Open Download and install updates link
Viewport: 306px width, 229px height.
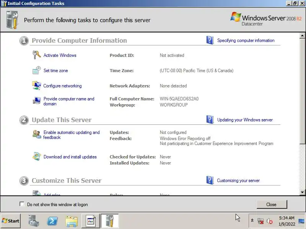(x=70, y=157)
